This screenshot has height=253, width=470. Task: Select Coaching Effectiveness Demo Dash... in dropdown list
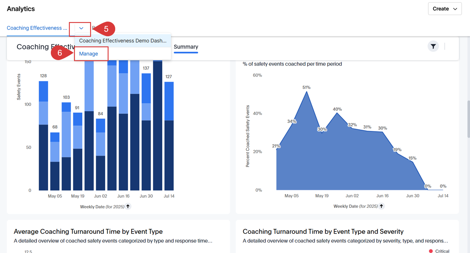(x=123, y=41)
